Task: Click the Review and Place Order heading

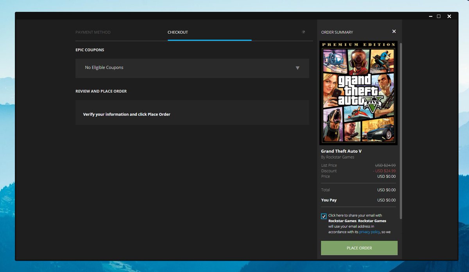Action: [101, 91]
